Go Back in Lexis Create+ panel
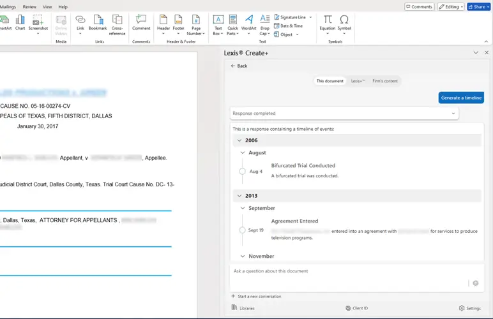 (x=239, y=66)
